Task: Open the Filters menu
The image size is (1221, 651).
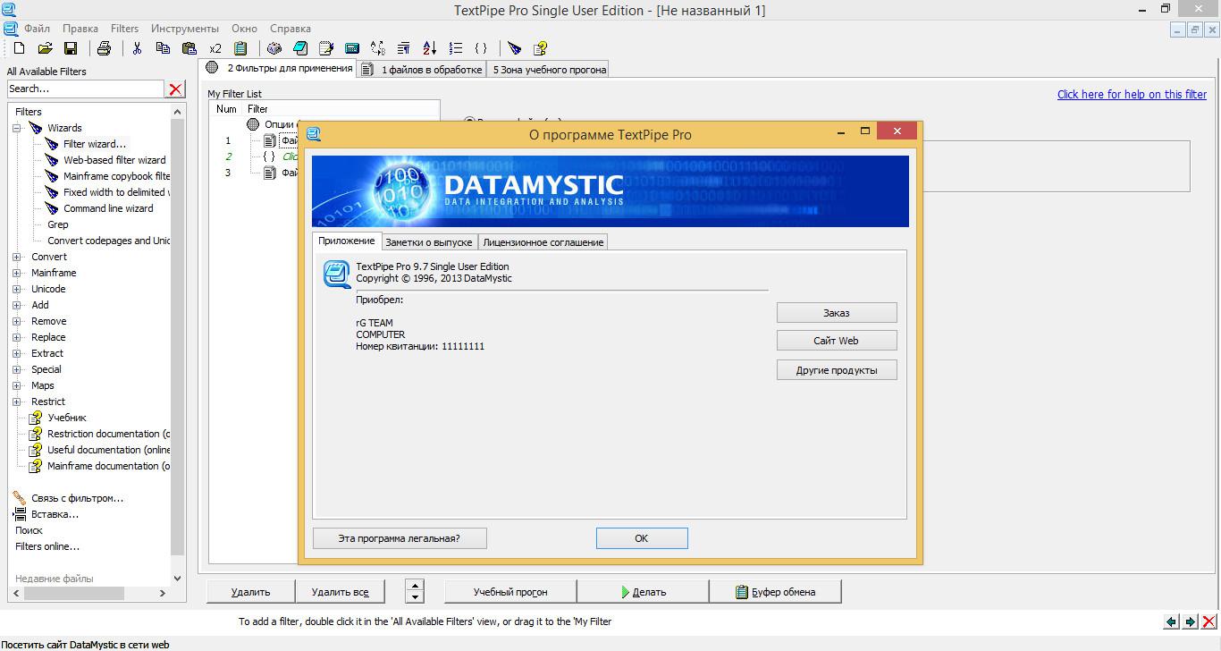Action: (x=124, y=29)
